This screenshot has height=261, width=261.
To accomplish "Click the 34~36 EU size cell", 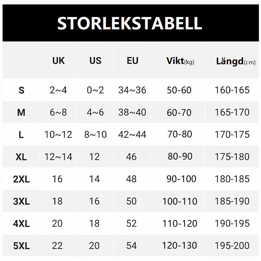I will [132, 90].
